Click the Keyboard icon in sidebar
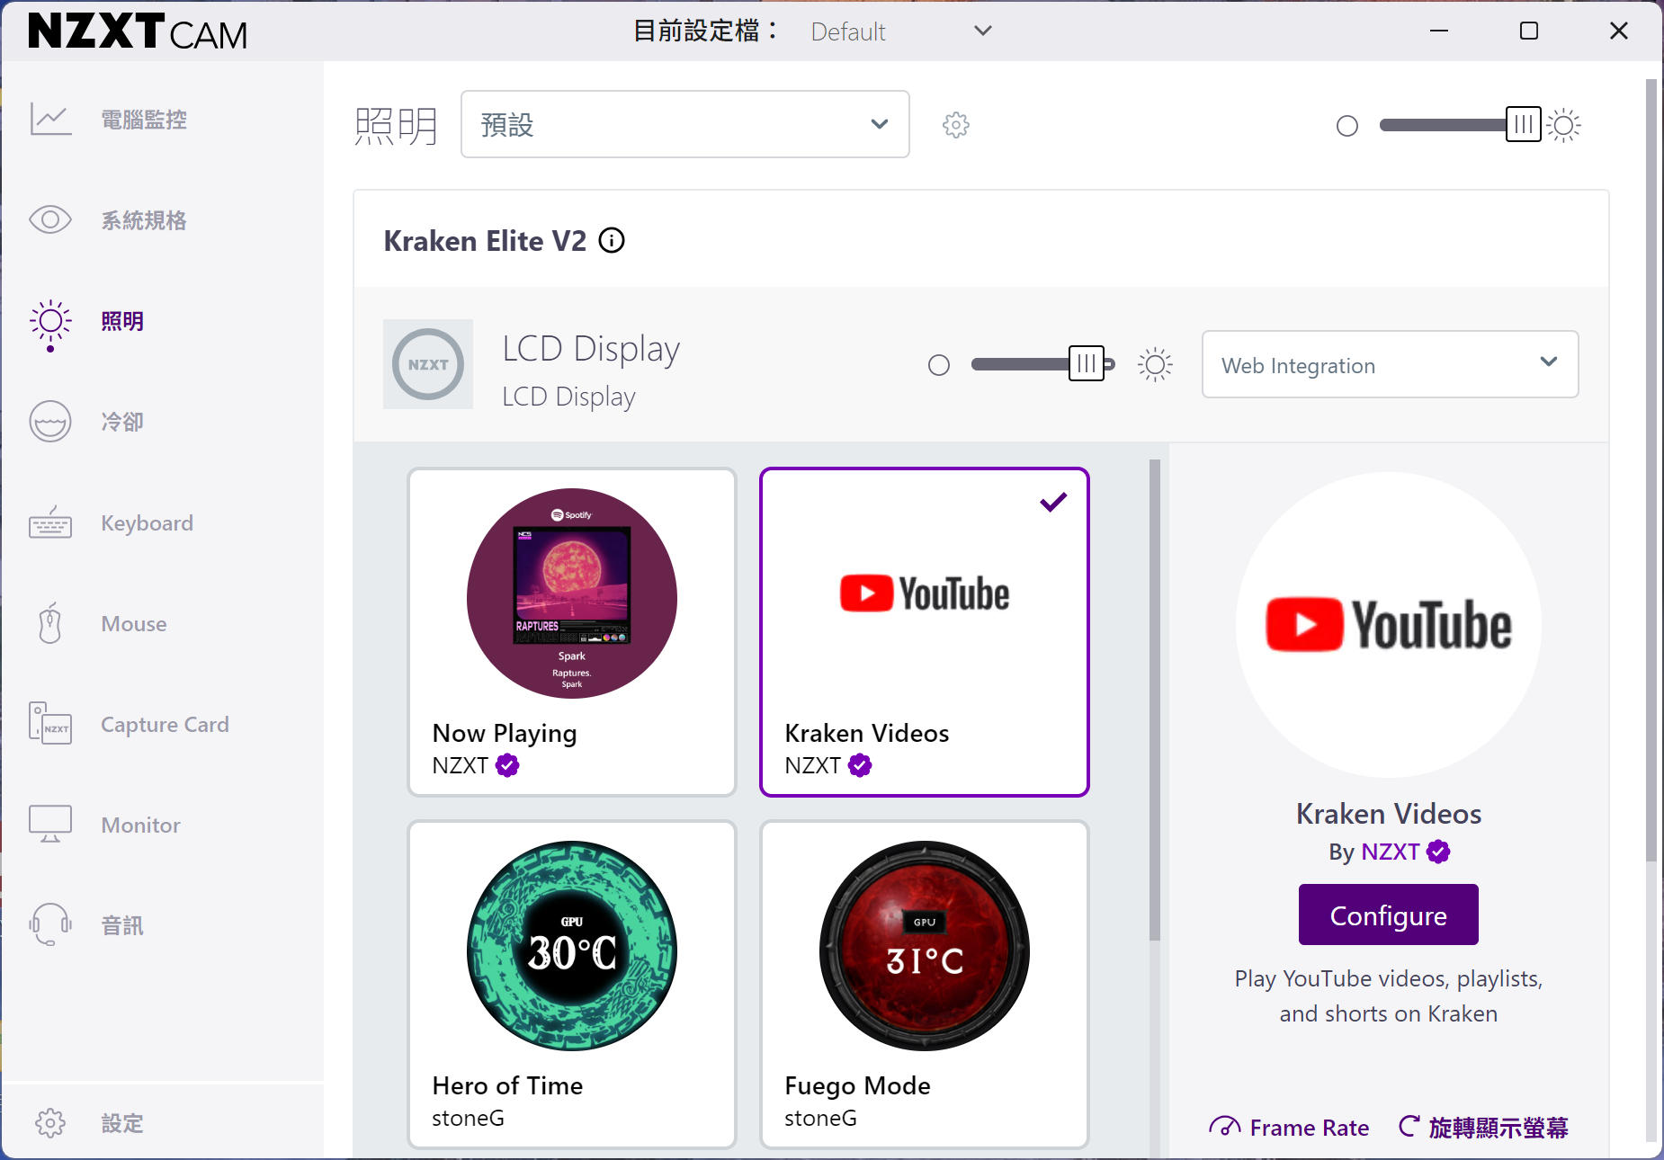 [50, 522]
